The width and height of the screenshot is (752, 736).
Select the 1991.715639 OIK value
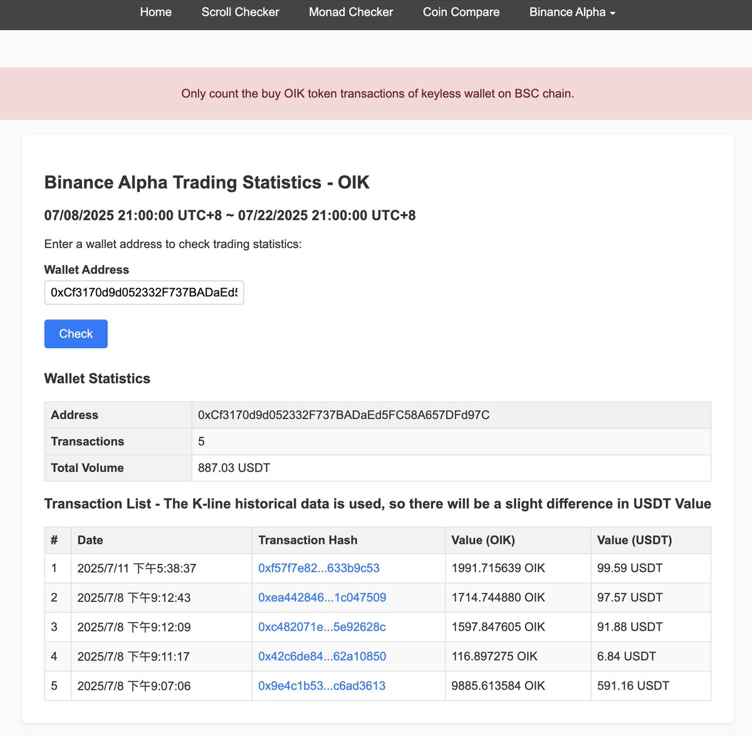pyautogui.click(x=498, y=568)
